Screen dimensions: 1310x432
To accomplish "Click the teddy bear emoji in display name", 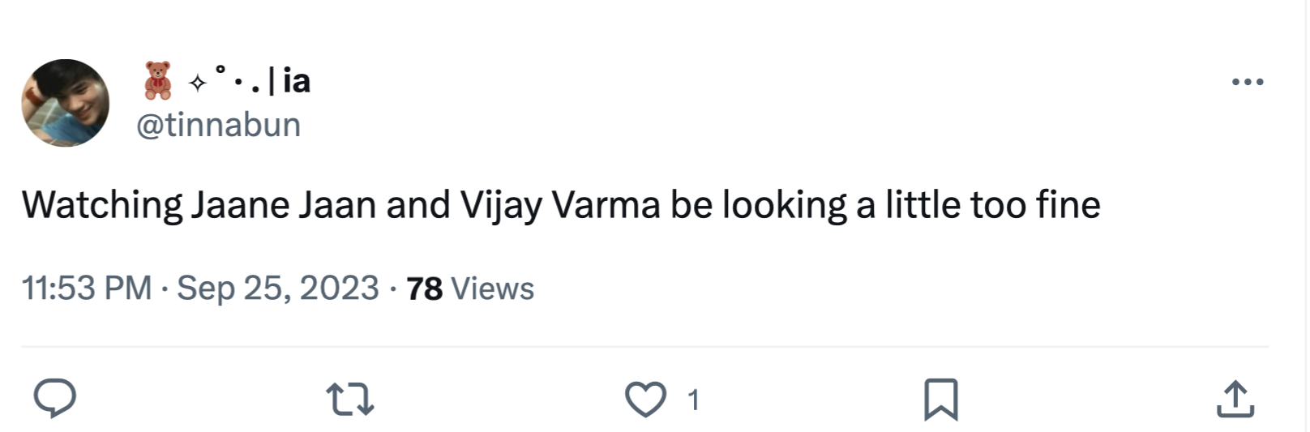I will (158, 80).
